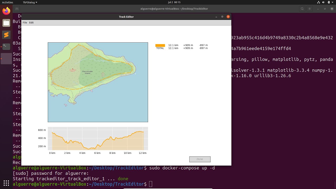Click the 'sudo docker-compose up -d' command text
The height and width of the screenshot is (189, 336).
182,168
